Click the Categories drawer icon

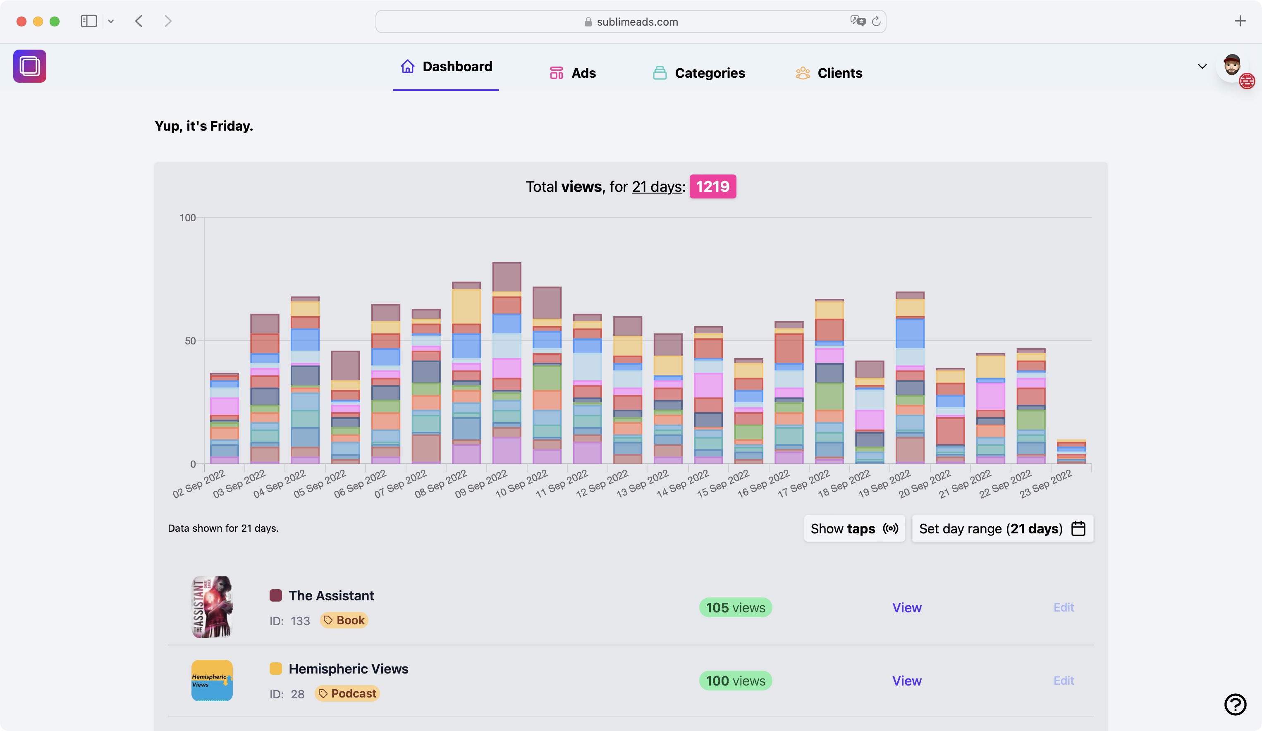click(x=660, y=73)
